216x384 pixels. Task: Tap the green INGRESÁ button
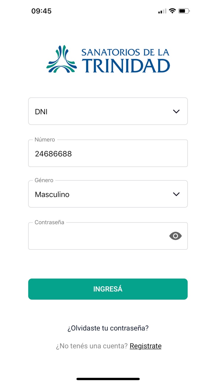tap(108, 289)
